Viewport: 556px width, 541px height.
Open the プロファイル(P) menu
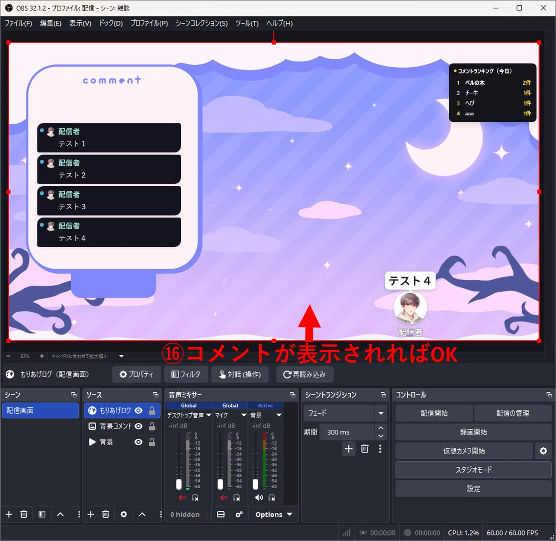click(149, 23)
